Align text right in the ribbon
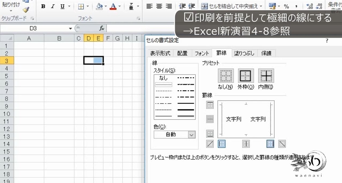Screen dimensions: 342x183 (169, 6)
